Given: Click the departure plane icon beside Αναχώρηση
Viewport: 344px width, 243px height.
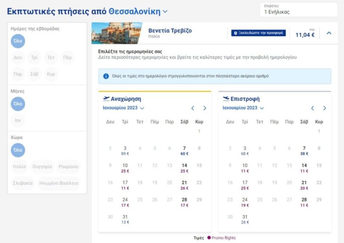Looking at the screenshot, I should click(x=106, y=99).
